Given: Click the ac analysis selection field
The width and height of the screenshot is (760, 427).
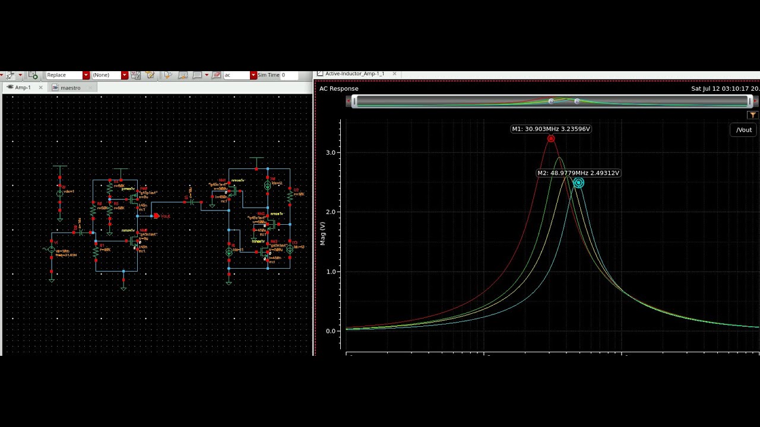Looking at the screenshot, I should tap(236, 75).
